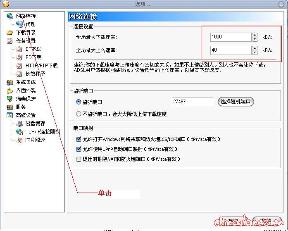This screenshot has height=231, width=288.
Task: Open the TCP/IP连接限制 settings page
Action: point(43,132)
